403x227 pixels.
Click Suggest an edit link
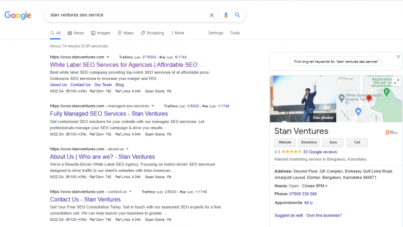click(x=289, y=215)
